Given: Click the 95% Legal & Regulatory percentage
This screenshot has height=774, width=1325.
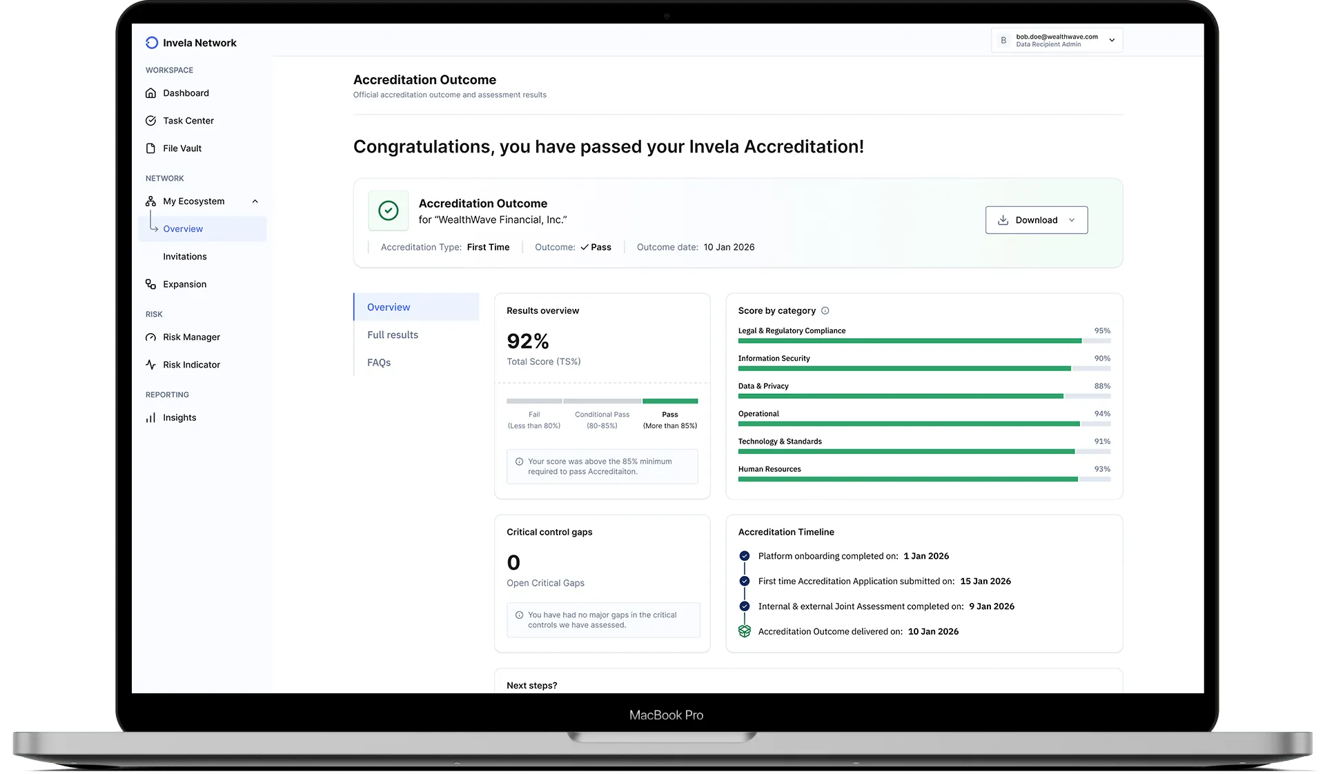Looking at the screenshot, I should click(1102, 331).
